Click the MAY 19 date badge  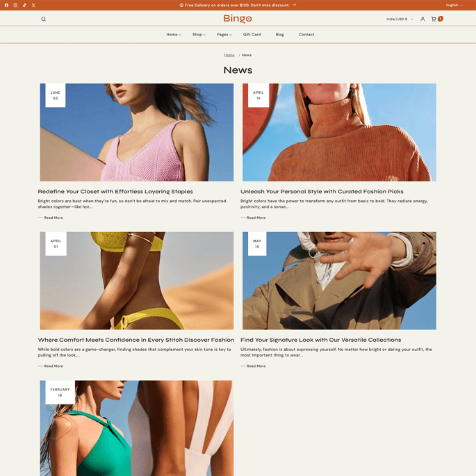point(257,244)
